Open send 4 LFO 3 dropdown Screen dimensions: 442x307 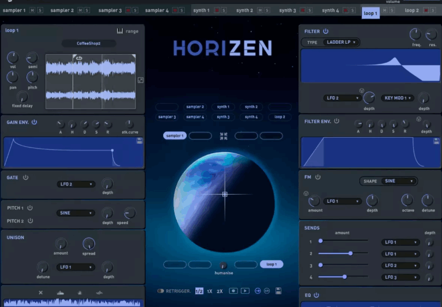click(401, 278)
